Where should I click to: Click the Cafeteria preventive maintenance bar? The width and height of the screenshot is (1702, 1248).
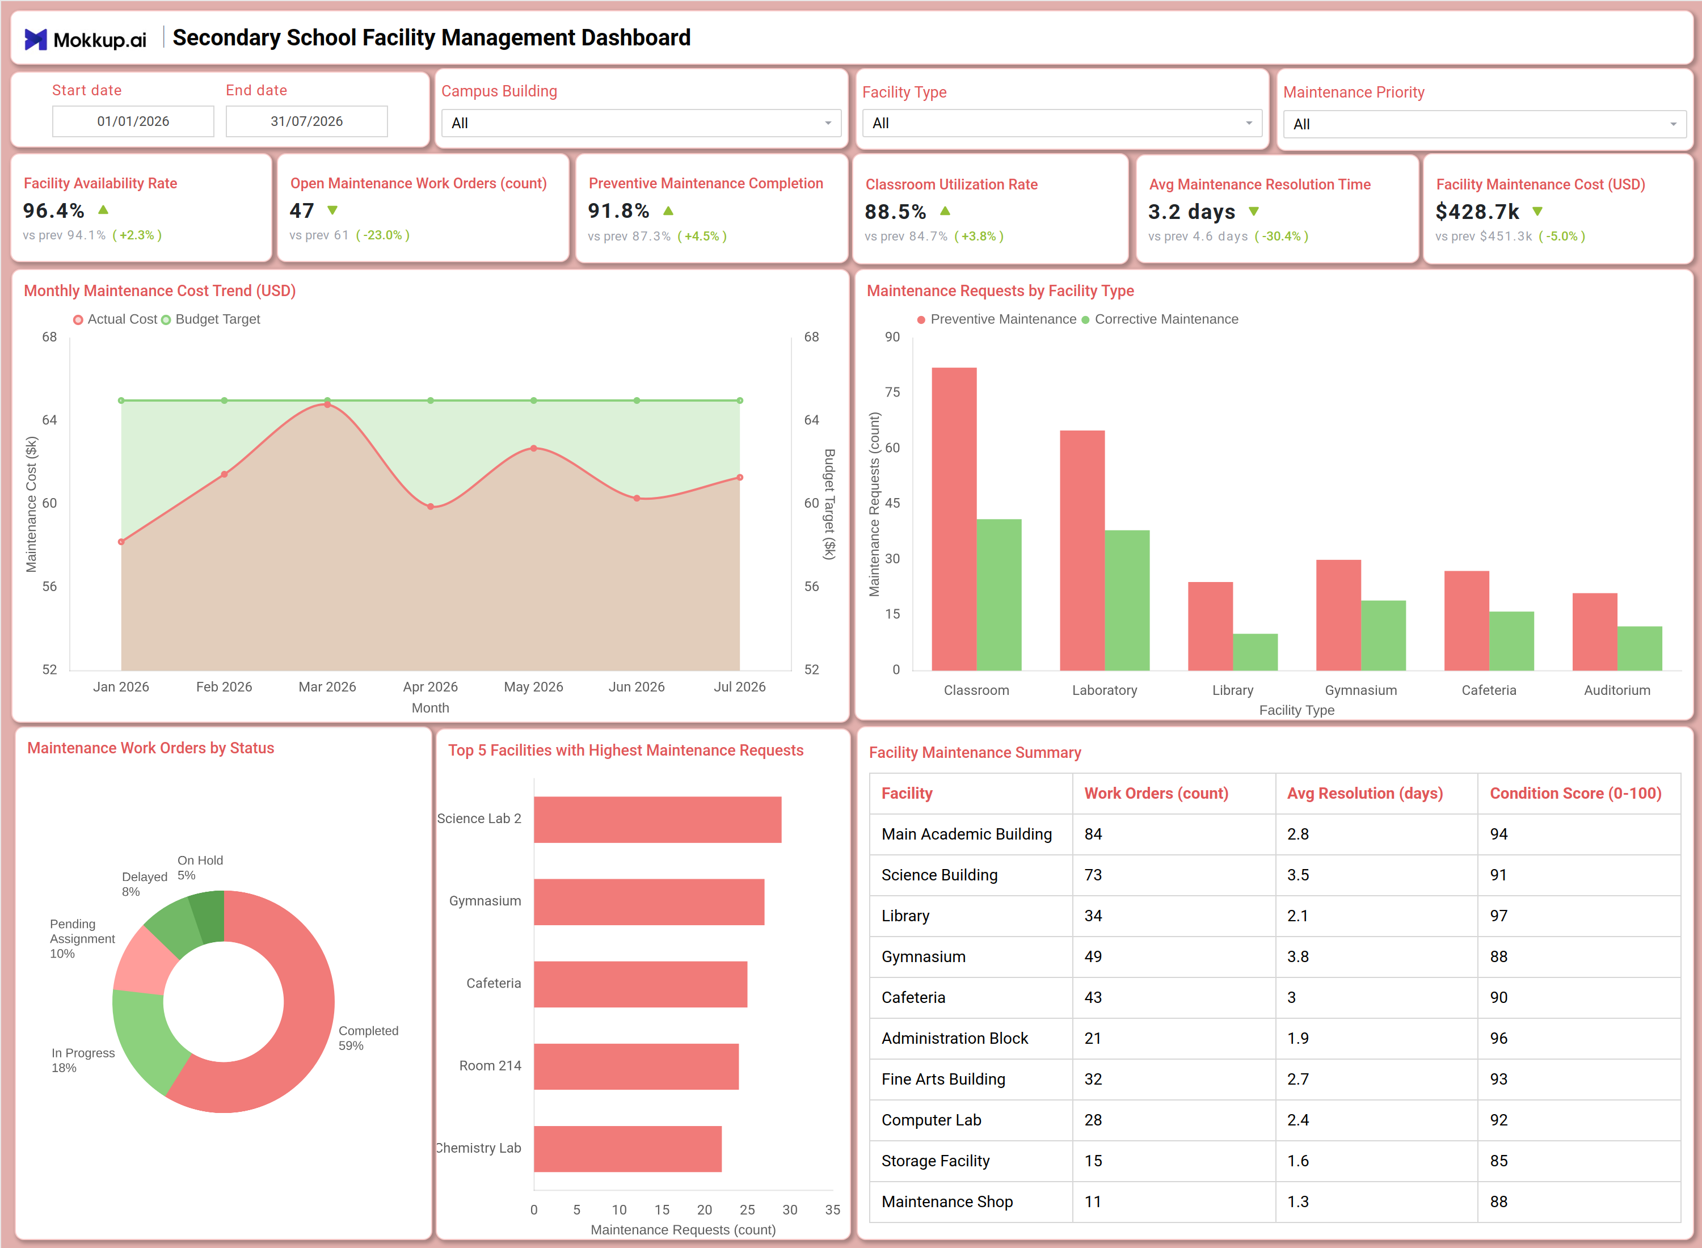1467,620
